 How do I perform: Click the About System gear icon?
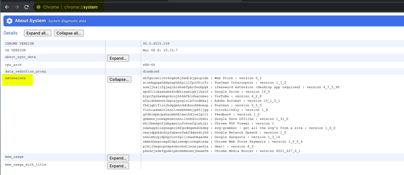coord(9,21)
